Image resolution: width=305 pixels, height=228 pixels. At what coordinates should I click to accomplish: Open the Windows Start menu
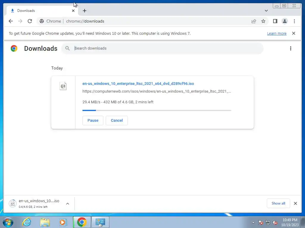[8, 222]
